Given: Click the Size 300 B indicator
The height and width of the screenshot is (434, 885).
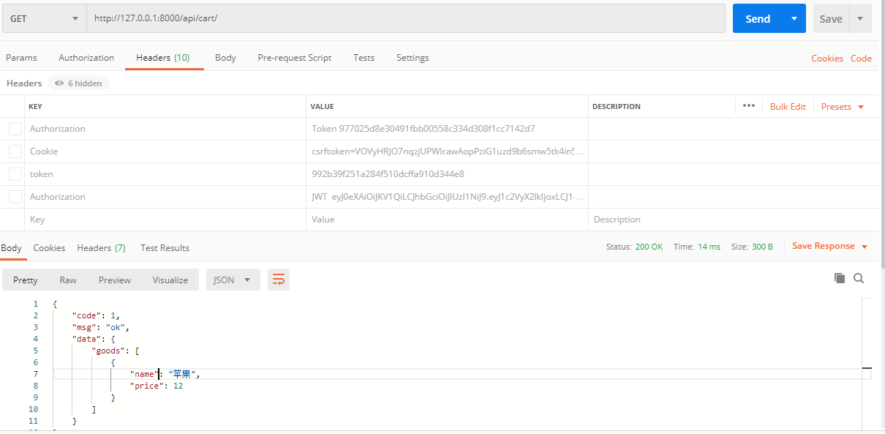Looking at the screenshot, I should pos(752,247).
